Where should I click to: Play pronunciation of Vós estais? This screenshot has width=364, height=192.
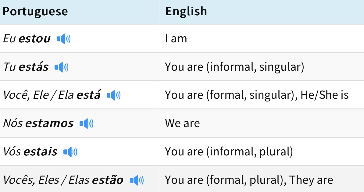click(70, 152)
